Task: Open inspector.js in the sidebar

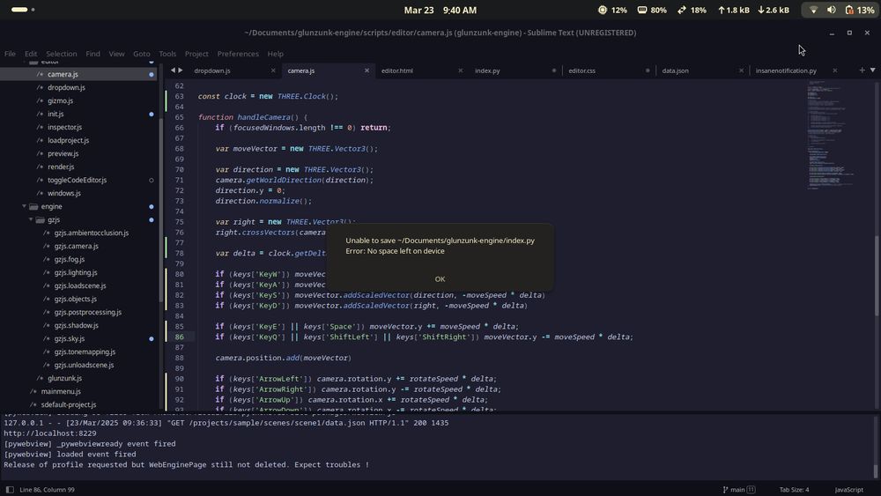Action: coord(64,127)
